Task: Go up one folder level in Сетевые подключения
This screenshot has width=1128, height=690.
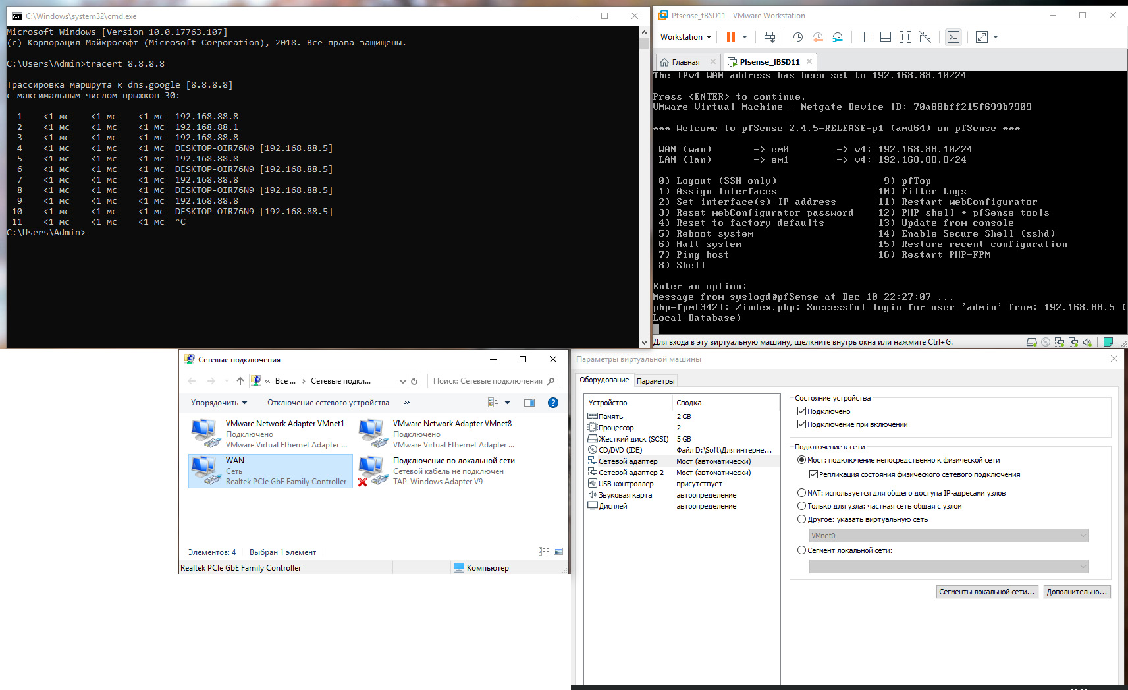Action: coord(240,381)
